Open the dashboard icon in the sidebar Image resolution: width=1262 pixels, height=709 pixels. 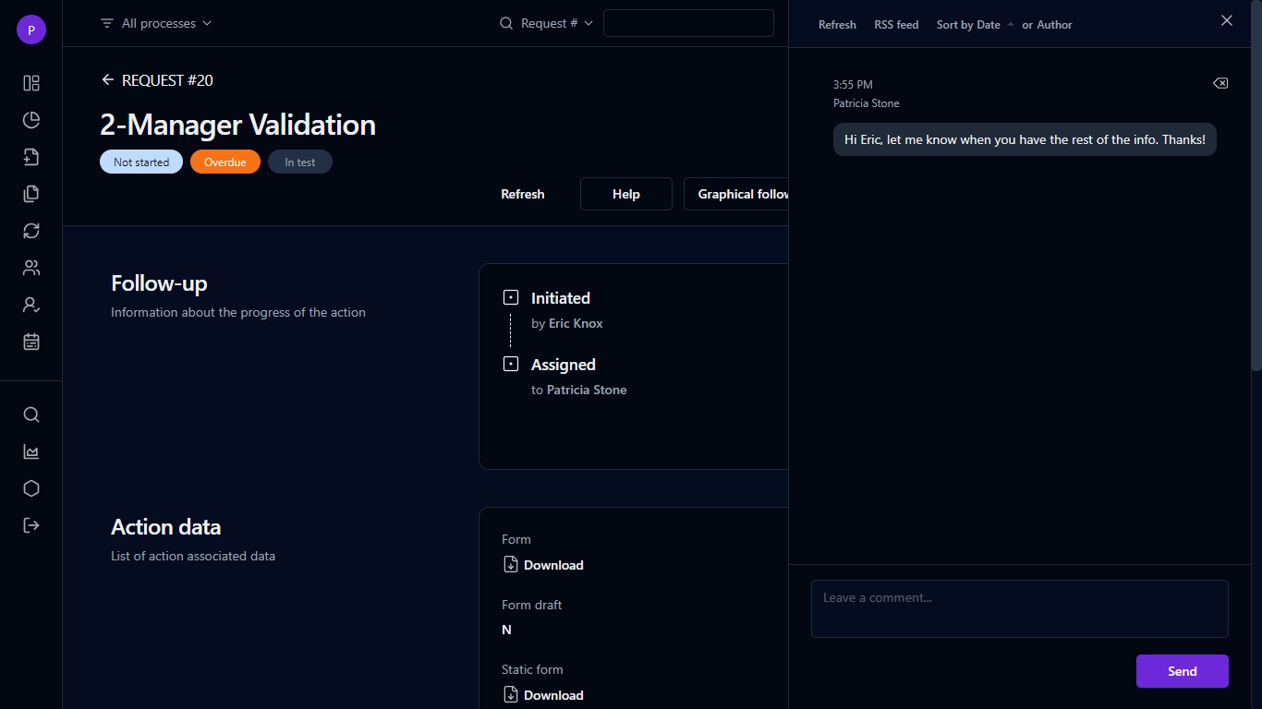[x=31, y=83]
